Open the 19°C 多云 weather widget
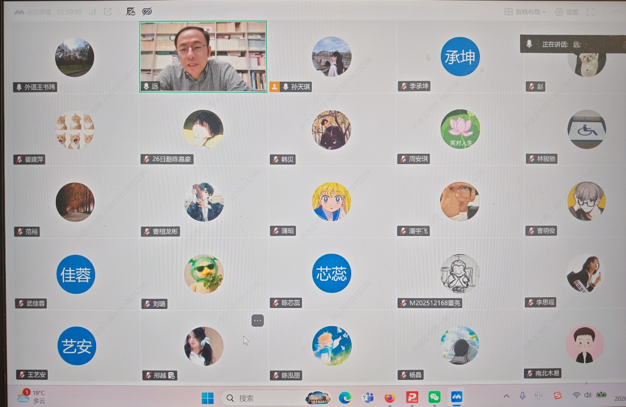This screenshot has width=626, height=407. pos(32,397)
